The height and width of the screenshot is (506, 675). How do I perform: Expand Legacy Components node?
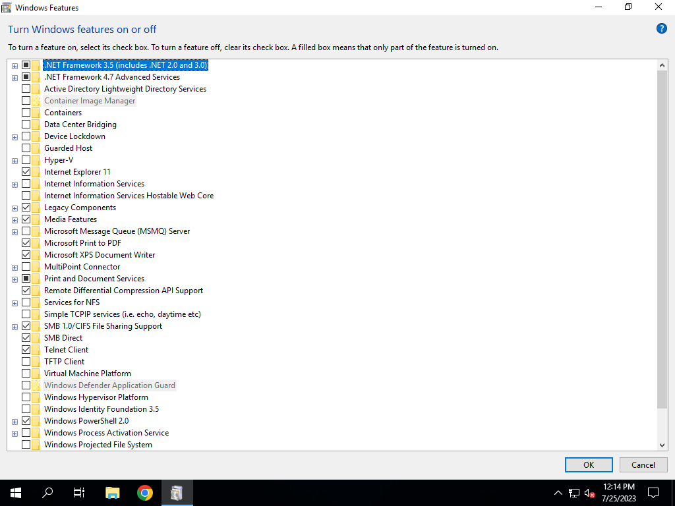(15, 208)
